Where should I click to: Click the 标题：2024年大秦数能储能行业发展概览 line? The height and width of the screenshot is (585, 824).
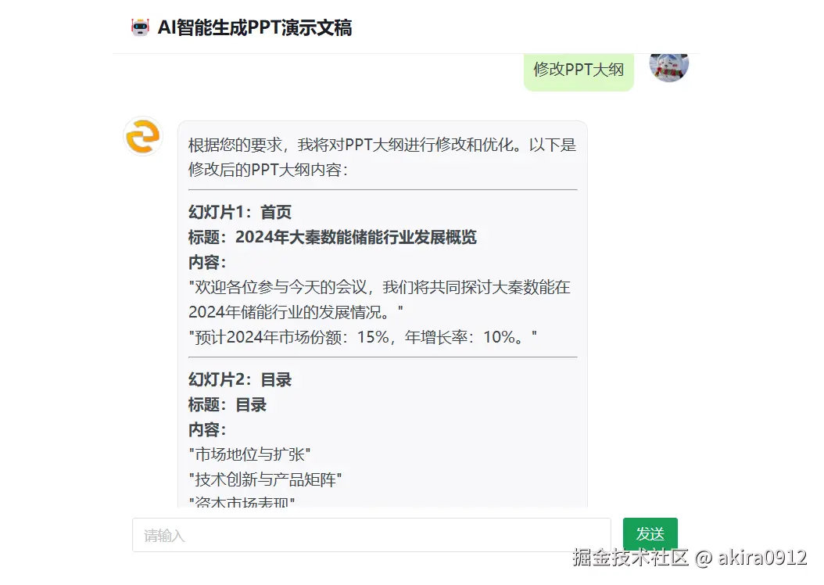coord(332,237)
